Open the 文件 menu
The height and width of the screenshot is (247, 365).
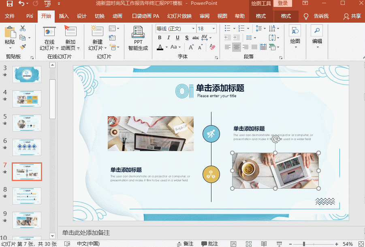tap(10, 16)
